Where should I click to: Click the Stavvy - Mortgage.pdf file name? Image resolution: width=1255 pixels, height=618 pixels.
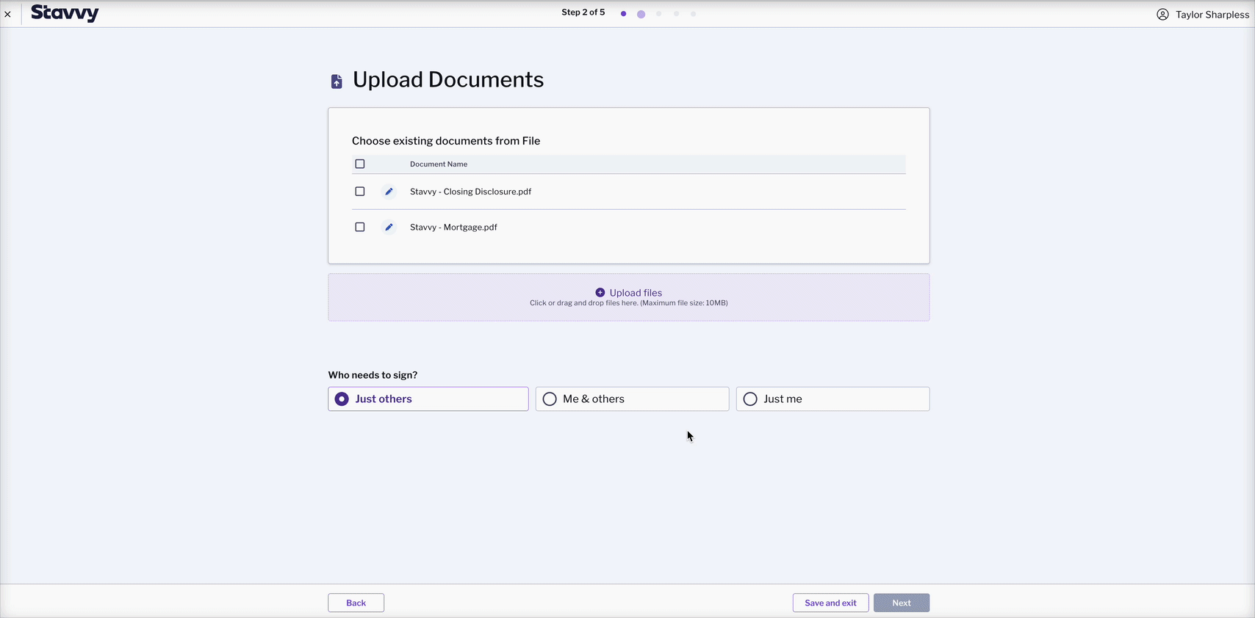coord(453,227)
